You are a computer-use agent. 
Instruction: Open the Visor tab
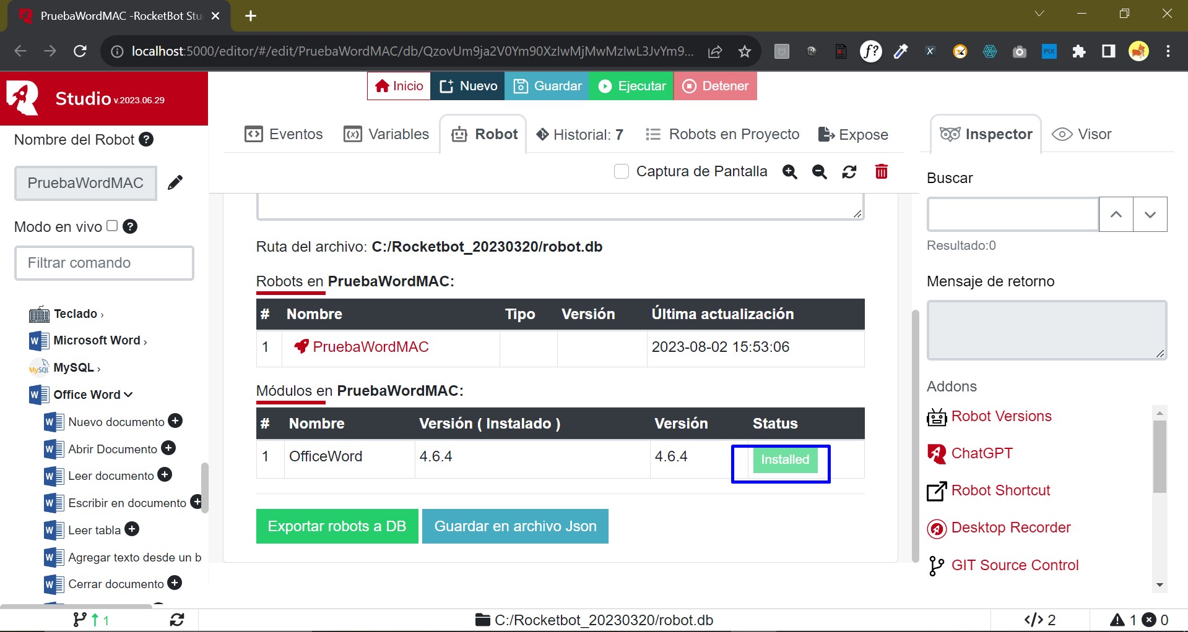tap(1082, 134)
